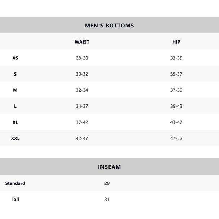The width and height of the screenshot is (219, 219).
Task: Select the 47-52 hip value for XXL
Action: tap(176, 138)
